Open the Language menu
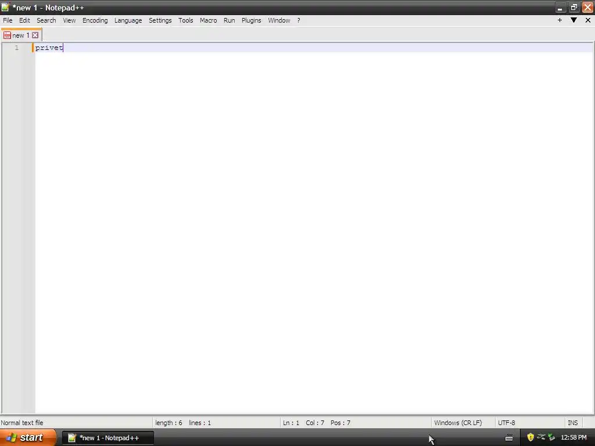595x446 pixels. point(128,20)
